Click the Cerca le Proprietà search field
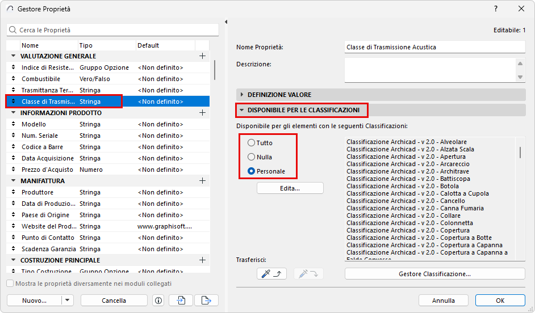 click(x=112, y=30)
